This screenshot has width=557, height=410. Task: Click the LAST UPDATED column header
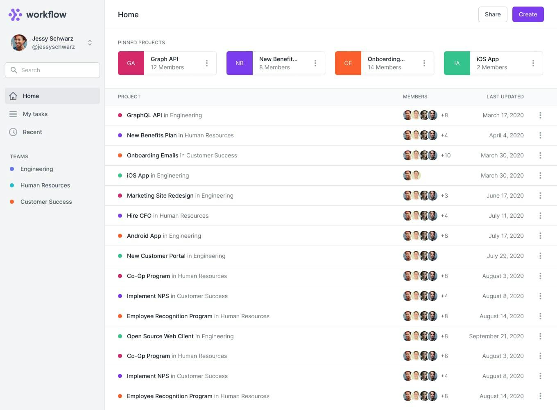505,97
